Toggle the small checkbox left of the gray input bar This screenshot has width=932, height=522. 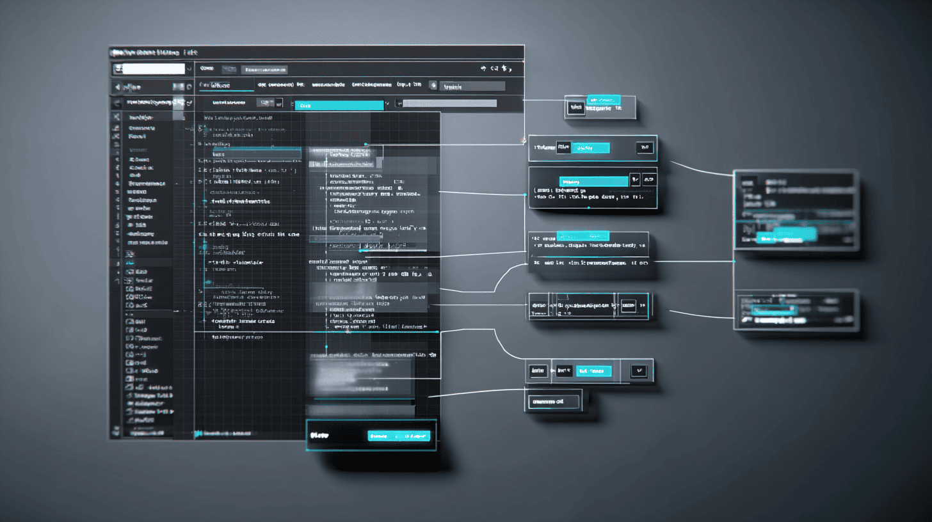400,103
